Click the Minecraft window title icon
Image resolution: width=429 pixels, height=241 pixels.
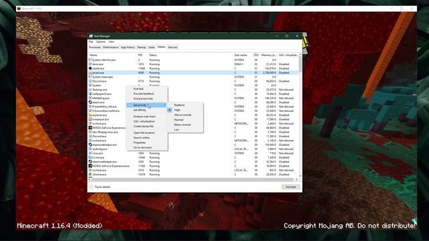tap(19, 9)
